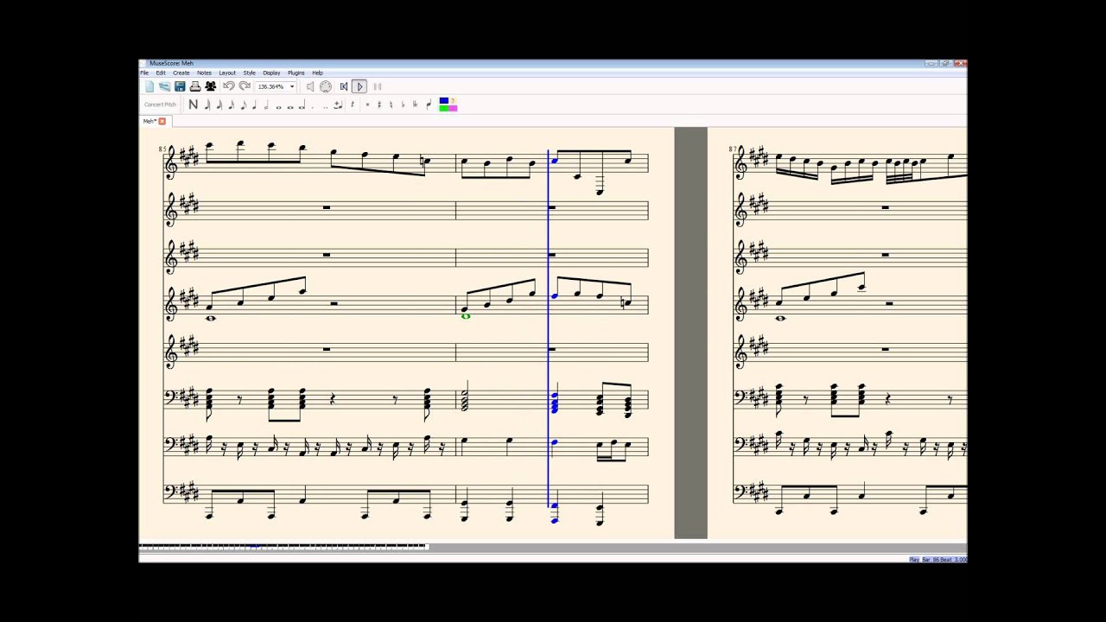This screenshot has width=1106, height=622.
Task: Add a single augmentation dot
Action: pyautogui.click(x=313, y=105)
